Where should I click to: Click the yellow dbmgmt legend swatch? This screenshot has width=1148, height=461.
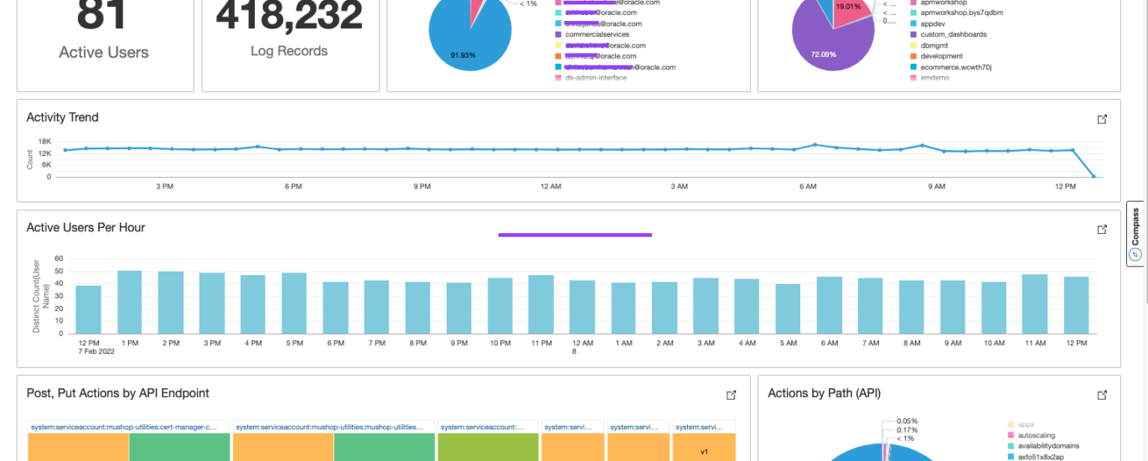(913, 45)
